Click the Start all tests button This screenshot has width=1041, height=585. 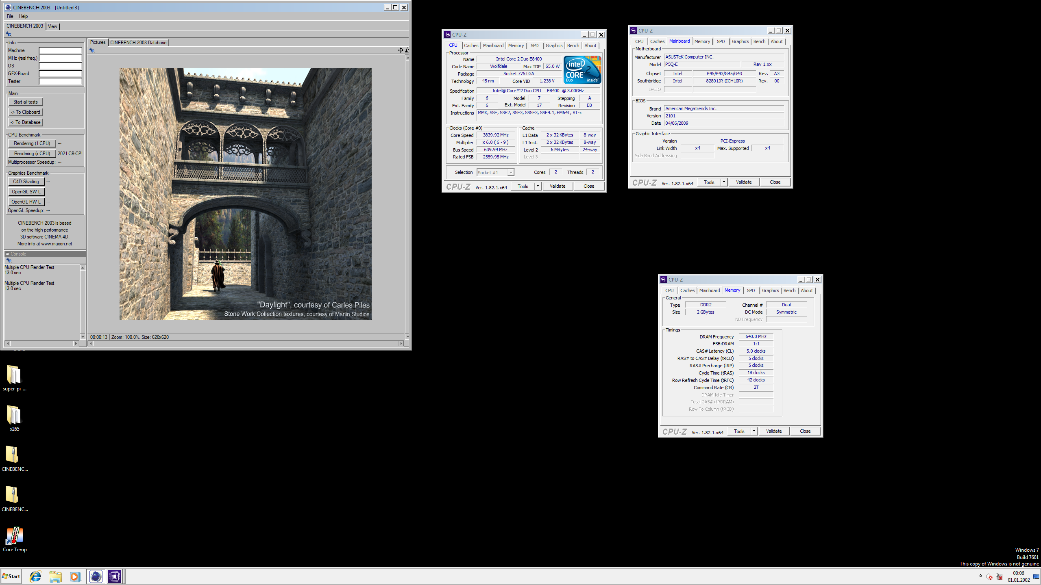[26, 102]
